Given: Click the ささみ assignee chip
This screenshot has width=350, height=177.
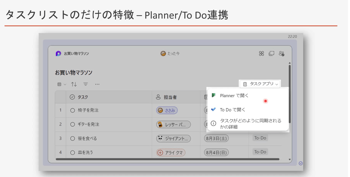Looking at the screenshot, I should [x=167, y=110].
